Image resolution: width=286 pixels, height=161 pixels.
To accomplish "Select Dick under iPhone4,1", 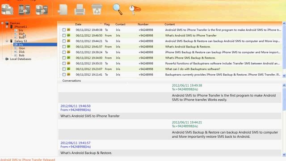I will pyautogui.click(x=21, y=34).
